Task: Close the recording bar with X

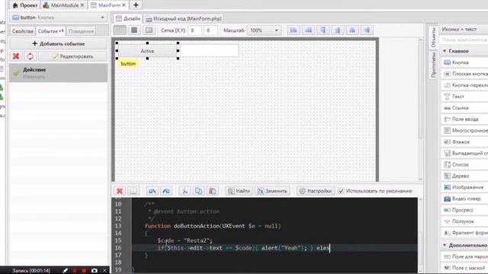Action: point(104,271)
